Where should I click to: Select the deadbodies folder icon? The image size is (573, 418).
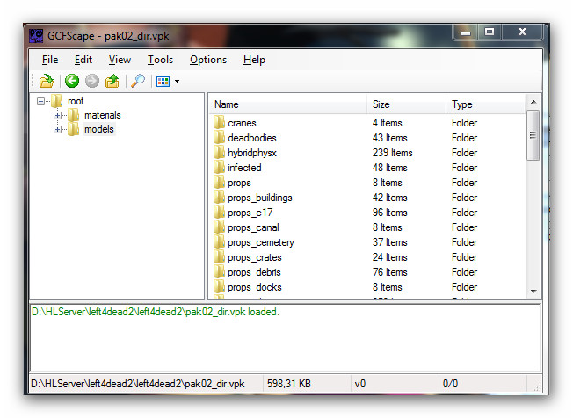(219, 138)
